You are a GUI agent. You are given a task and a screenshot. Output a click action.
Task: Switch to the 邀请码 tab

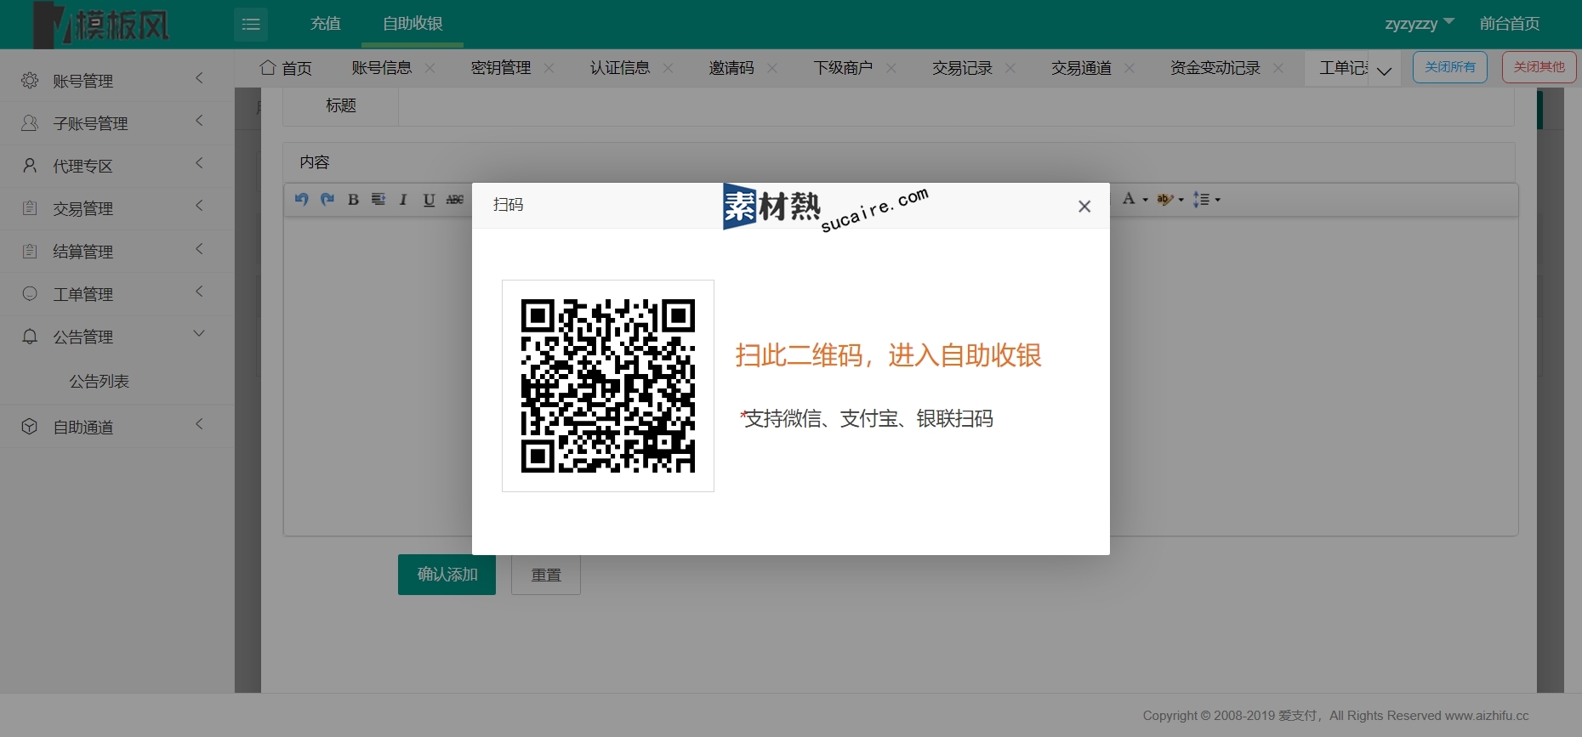731,68
